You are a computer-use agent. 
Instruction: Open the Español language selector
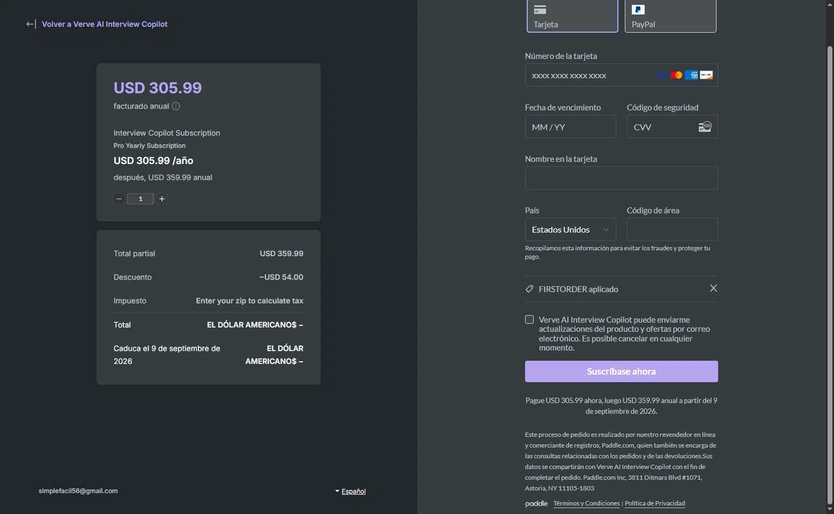[351, 491]
